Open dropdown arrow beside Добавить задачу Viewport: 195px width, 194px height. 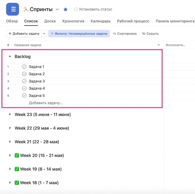point(44,33)
